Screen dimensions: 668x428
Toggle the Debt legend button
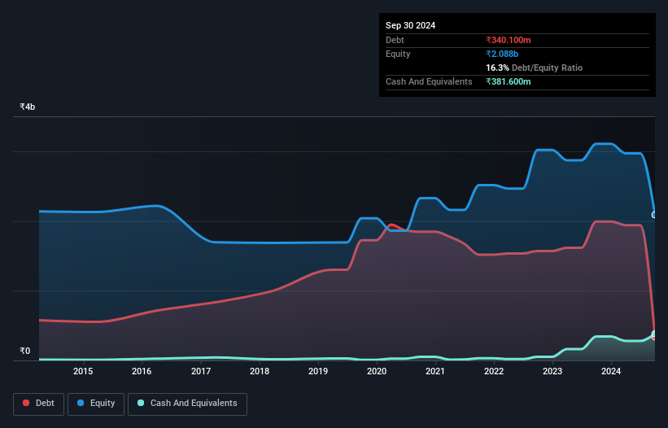pos(39,404)
